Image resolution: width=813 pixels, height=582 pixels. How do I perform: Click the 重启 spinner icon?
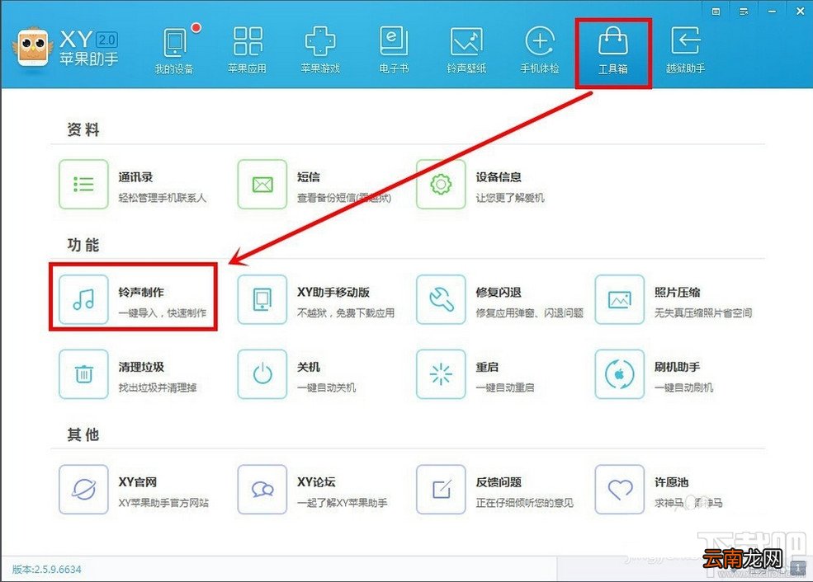[x=441, y=373]
